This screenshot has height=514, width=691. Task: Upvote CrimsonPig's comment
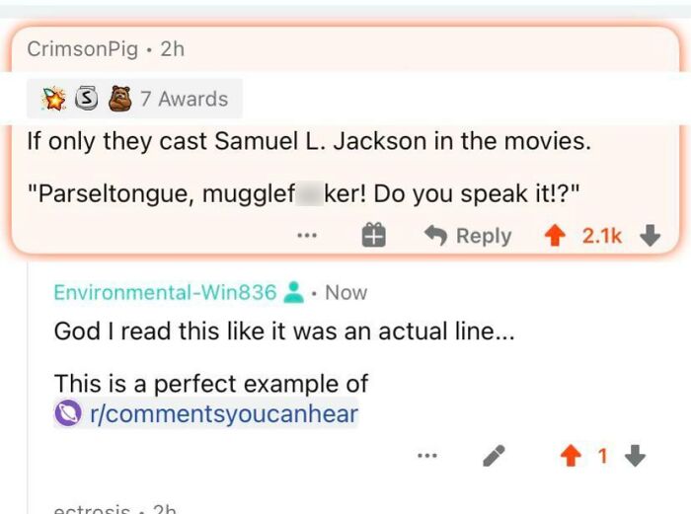tap(555, 236)
